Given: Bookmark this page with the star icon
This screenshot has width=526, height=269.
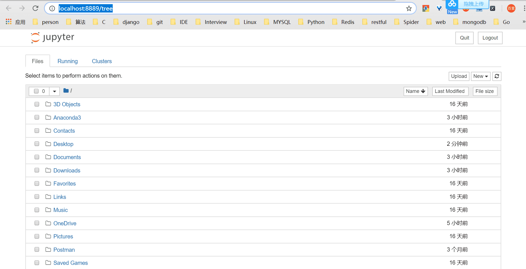Looking at the screenshot, I should coord(409,8).
